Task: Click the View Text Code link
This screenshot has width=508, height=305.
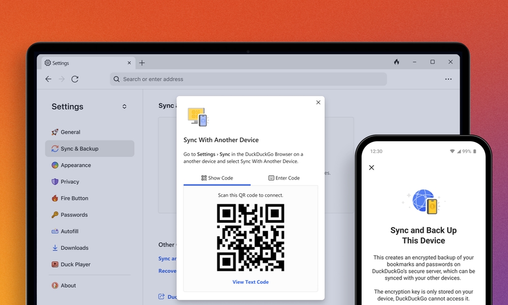Action: 250,282
